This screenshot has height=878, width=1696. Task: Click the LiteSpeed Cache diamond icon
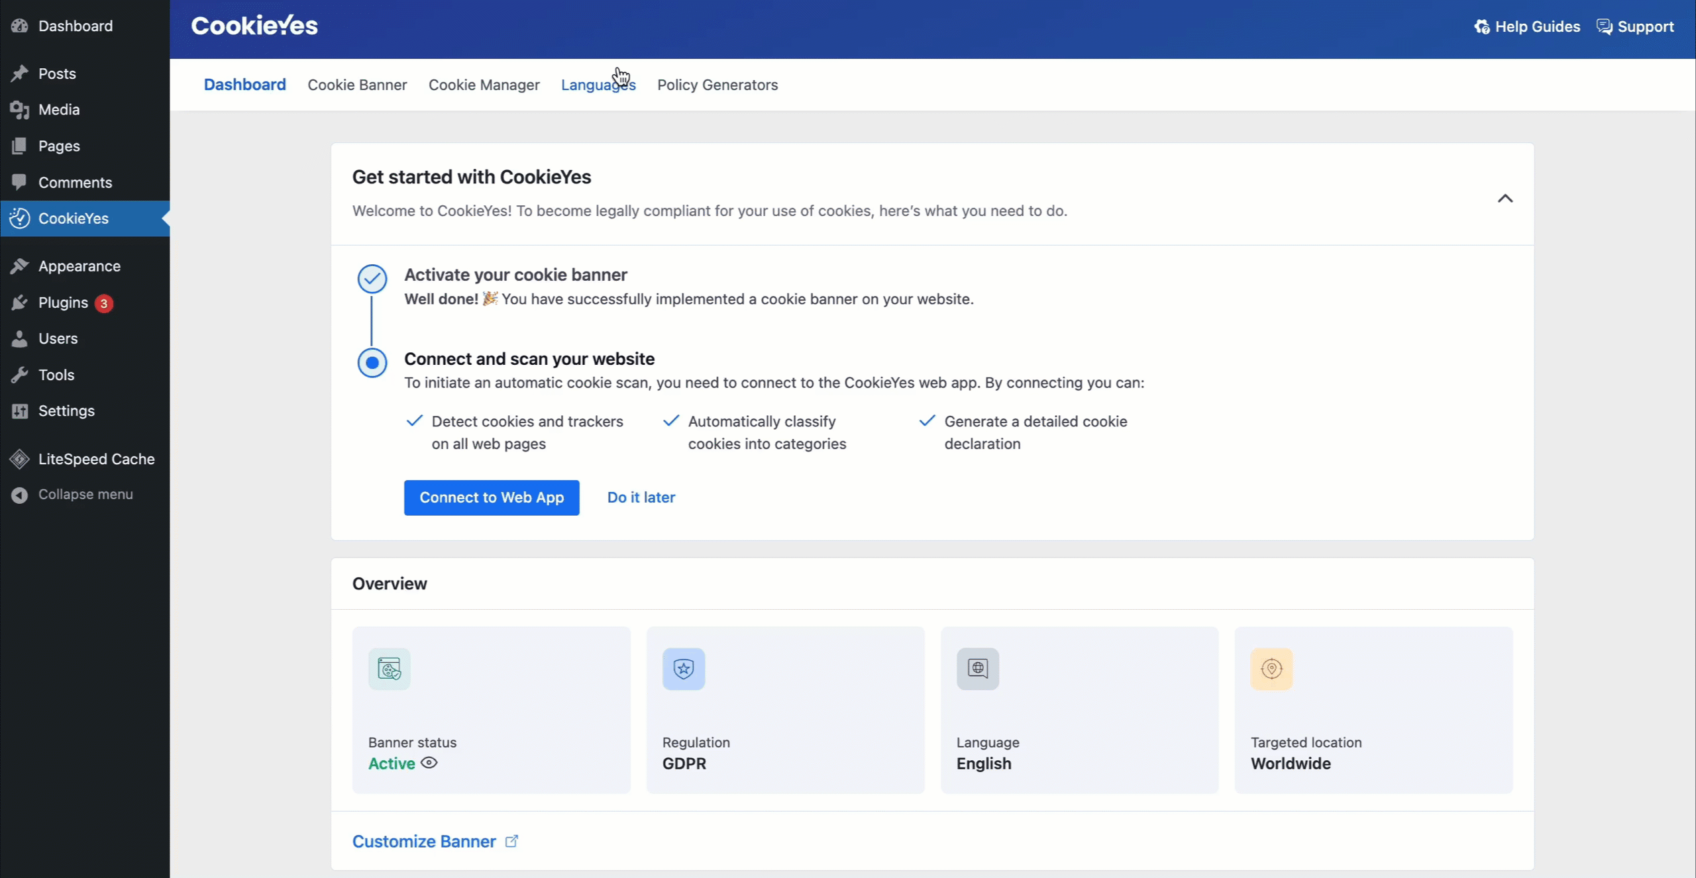pyautogui.click(x=20, y=459)
